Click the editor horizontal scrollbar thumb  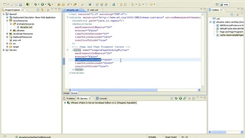click(x=115, y=90)
